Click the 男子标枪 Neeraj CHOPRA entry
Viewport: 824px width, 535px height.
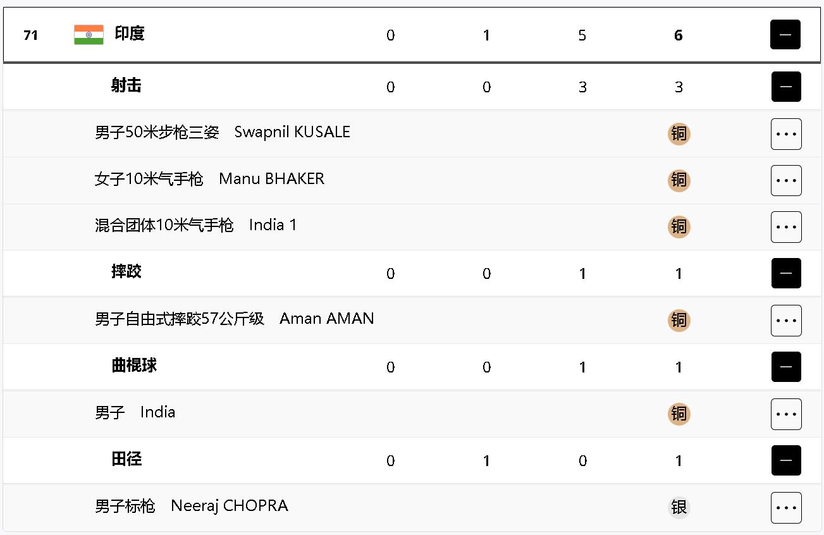pos(192,506)
